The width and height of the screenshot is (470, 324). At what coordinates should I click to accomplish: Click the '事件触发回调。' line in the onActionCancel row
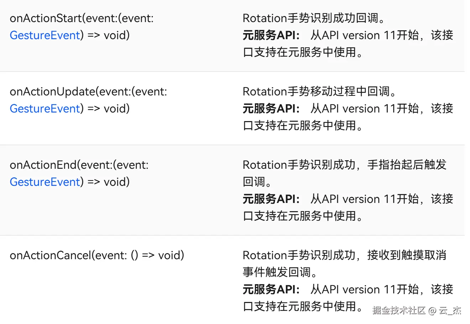(x=280, y=272)
